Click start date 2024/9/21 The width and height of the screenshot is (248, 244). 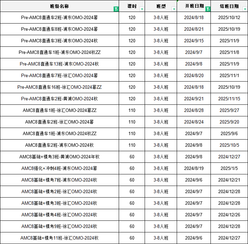point(194,99)
